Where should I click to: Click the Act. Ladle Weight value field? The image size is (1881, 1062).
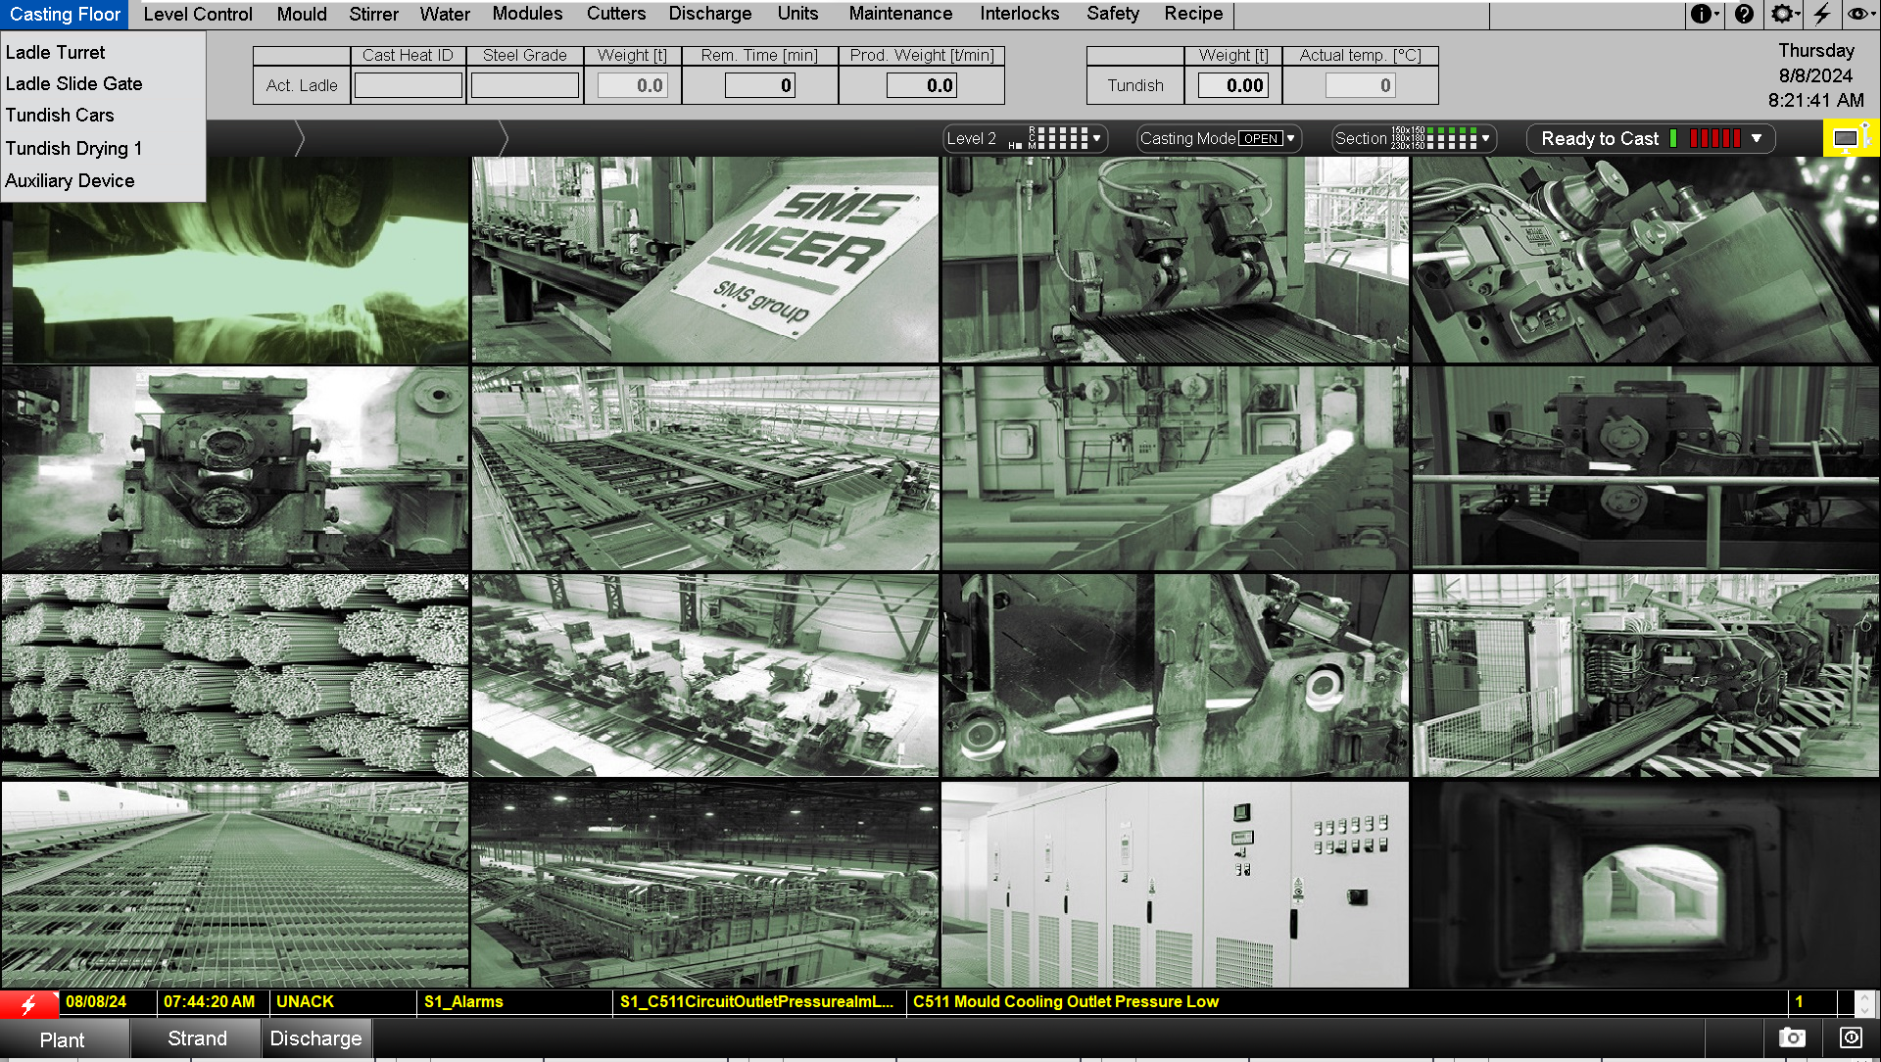coord(633,85)
